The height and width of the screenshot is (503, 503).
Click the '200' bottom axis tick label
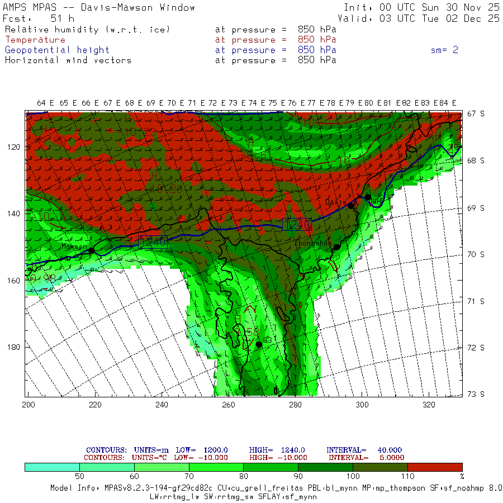(x=29, y=405)
